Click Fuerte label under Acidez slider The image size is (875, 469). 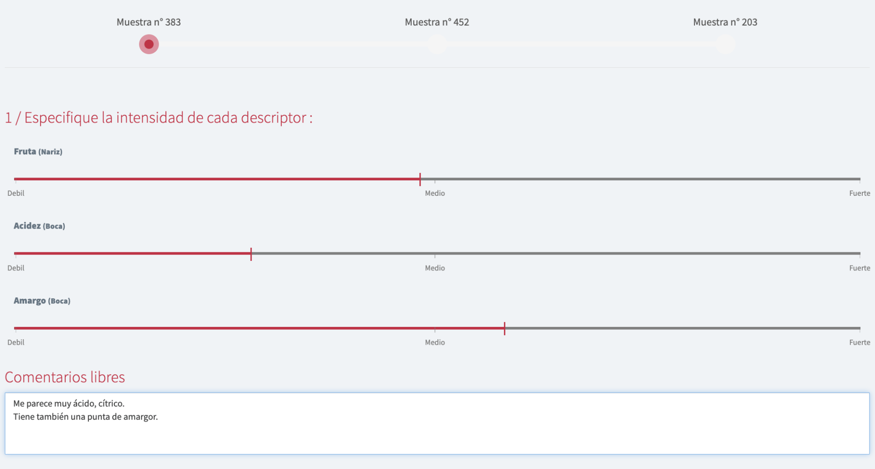(x=859, y=268)
